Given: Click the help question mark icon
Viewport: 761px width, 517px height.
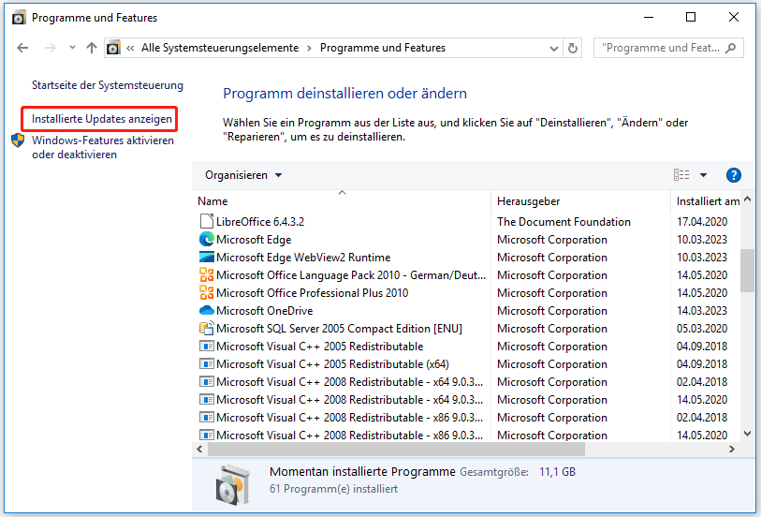Looking at the screenshot, I should click(x=733, y=175).
